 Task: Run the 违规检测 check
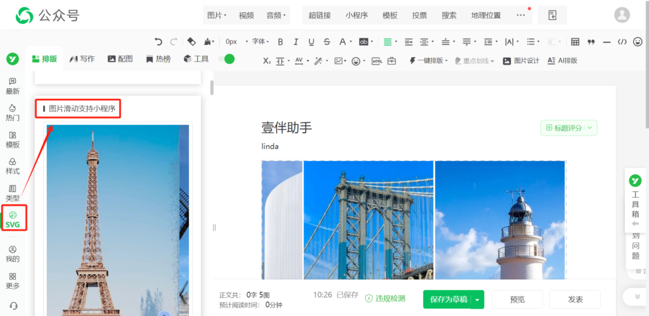pos(385,298)
